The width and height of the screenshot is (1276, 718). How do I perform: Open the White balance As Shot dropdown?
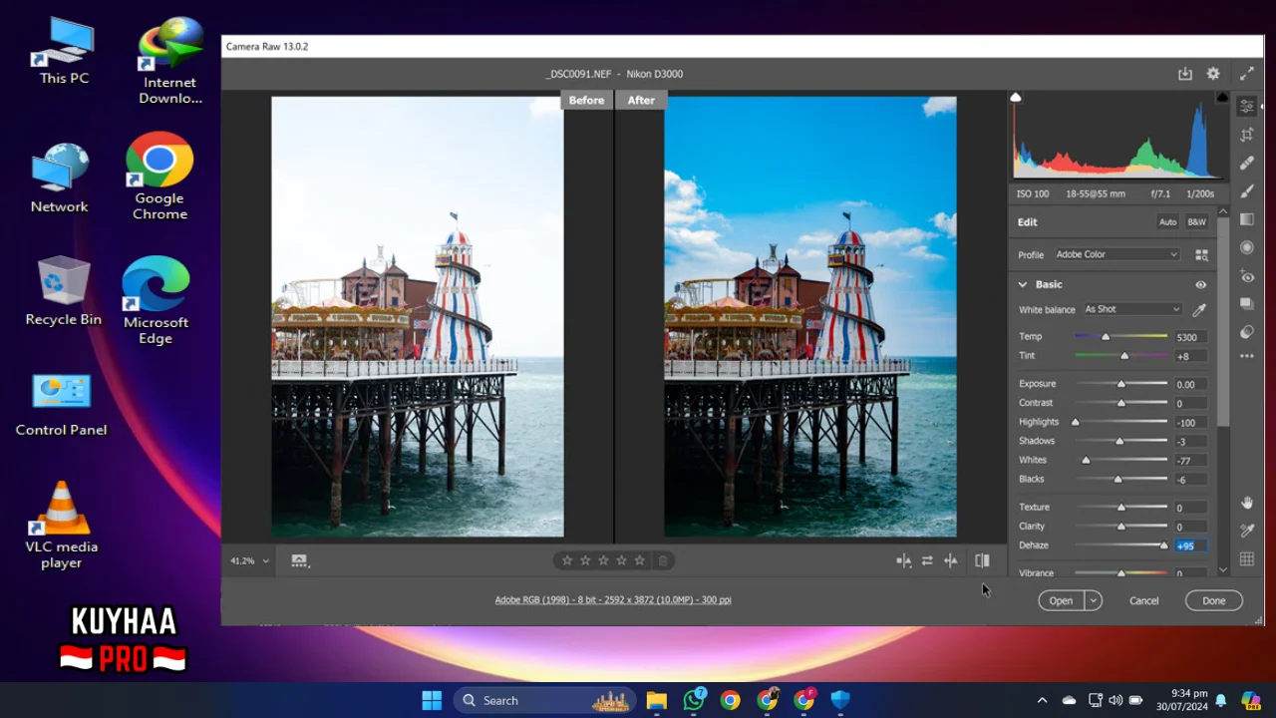pos(1132,309)
